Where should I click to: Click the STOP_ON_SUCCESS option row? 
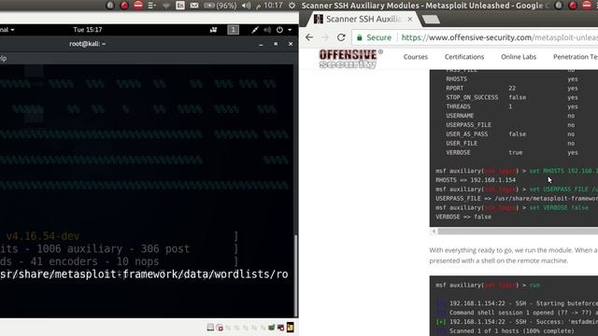click(512, 97)
